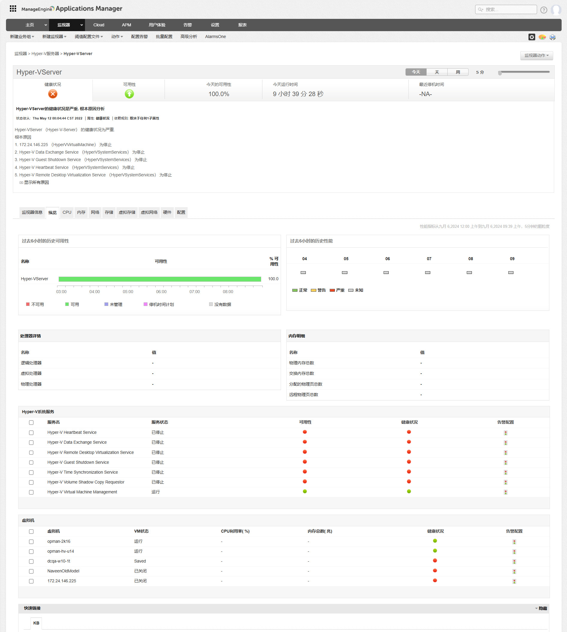Open alarm config for dcqa-w10-1t VM
567x632 pixels.
[514, 562]
